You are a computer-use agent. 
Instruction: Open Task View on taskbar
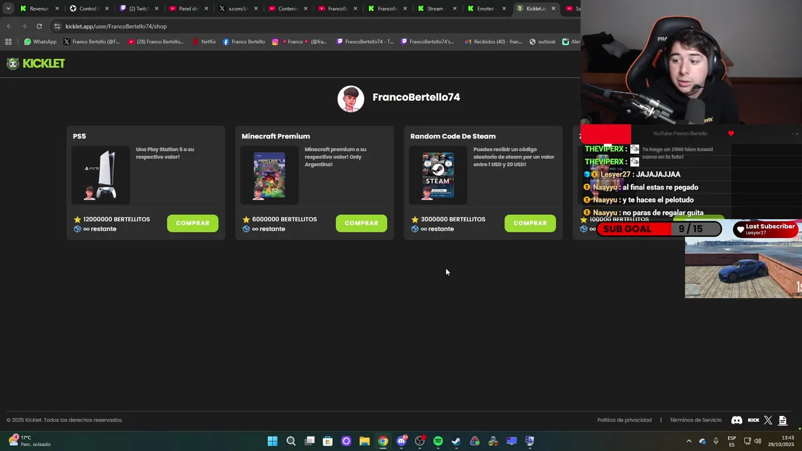pos(310,441)
